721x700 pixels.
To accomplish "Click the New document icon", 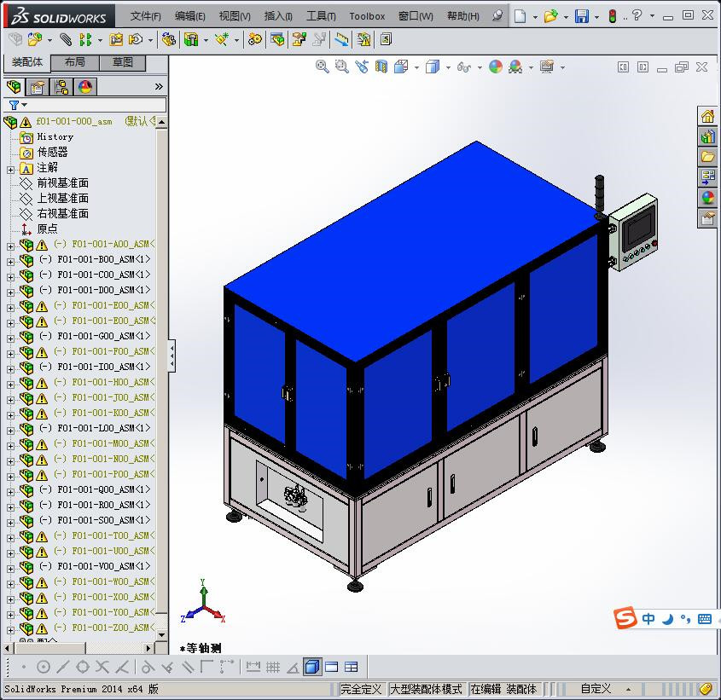I will click(520, 16).
